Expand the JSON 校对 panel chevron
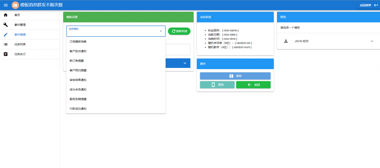The image size is (380, 168). pyautogui.click(x=372, y=41)
